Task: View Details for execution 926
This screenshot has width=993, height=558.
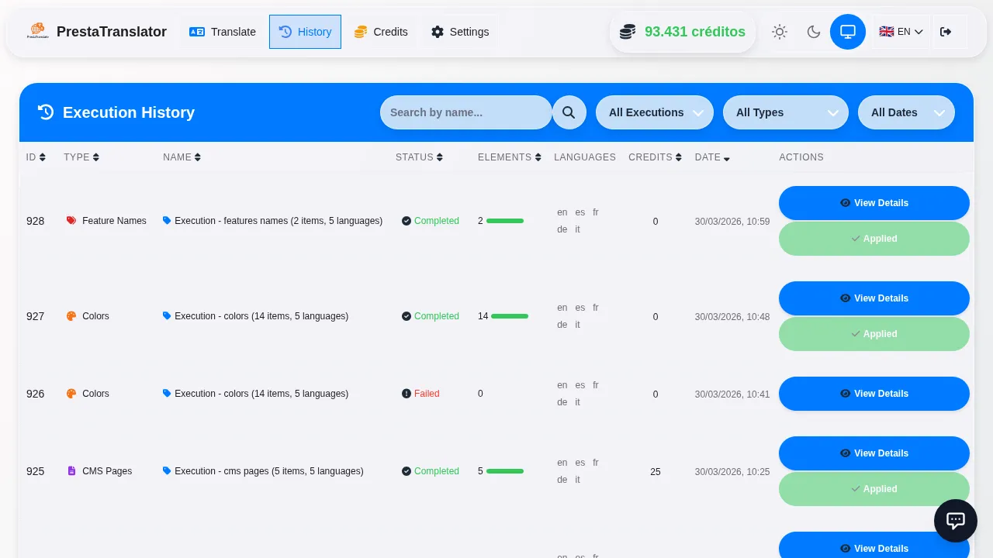Action: coord(874,394)
